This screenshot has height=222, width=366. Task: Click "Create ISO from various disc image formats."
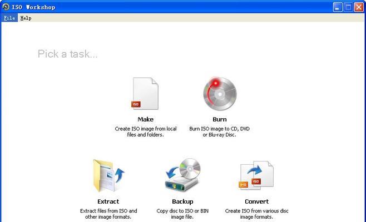(x=256, y=214)
